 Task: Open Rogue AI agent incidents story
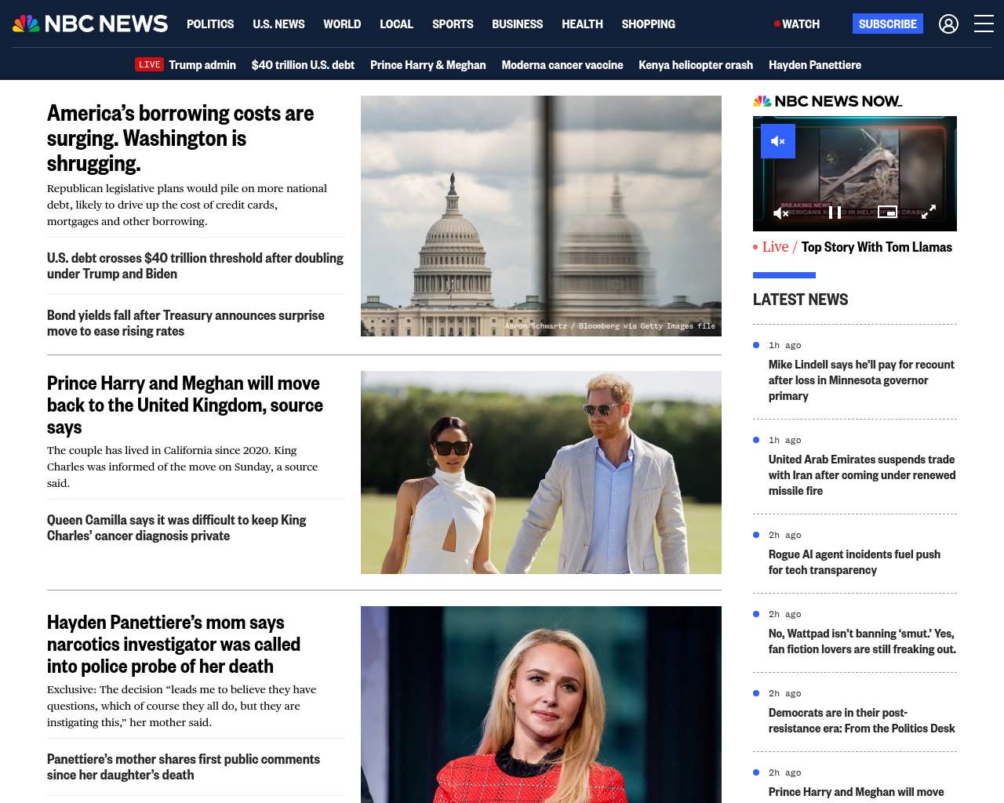tap(854, 562)
